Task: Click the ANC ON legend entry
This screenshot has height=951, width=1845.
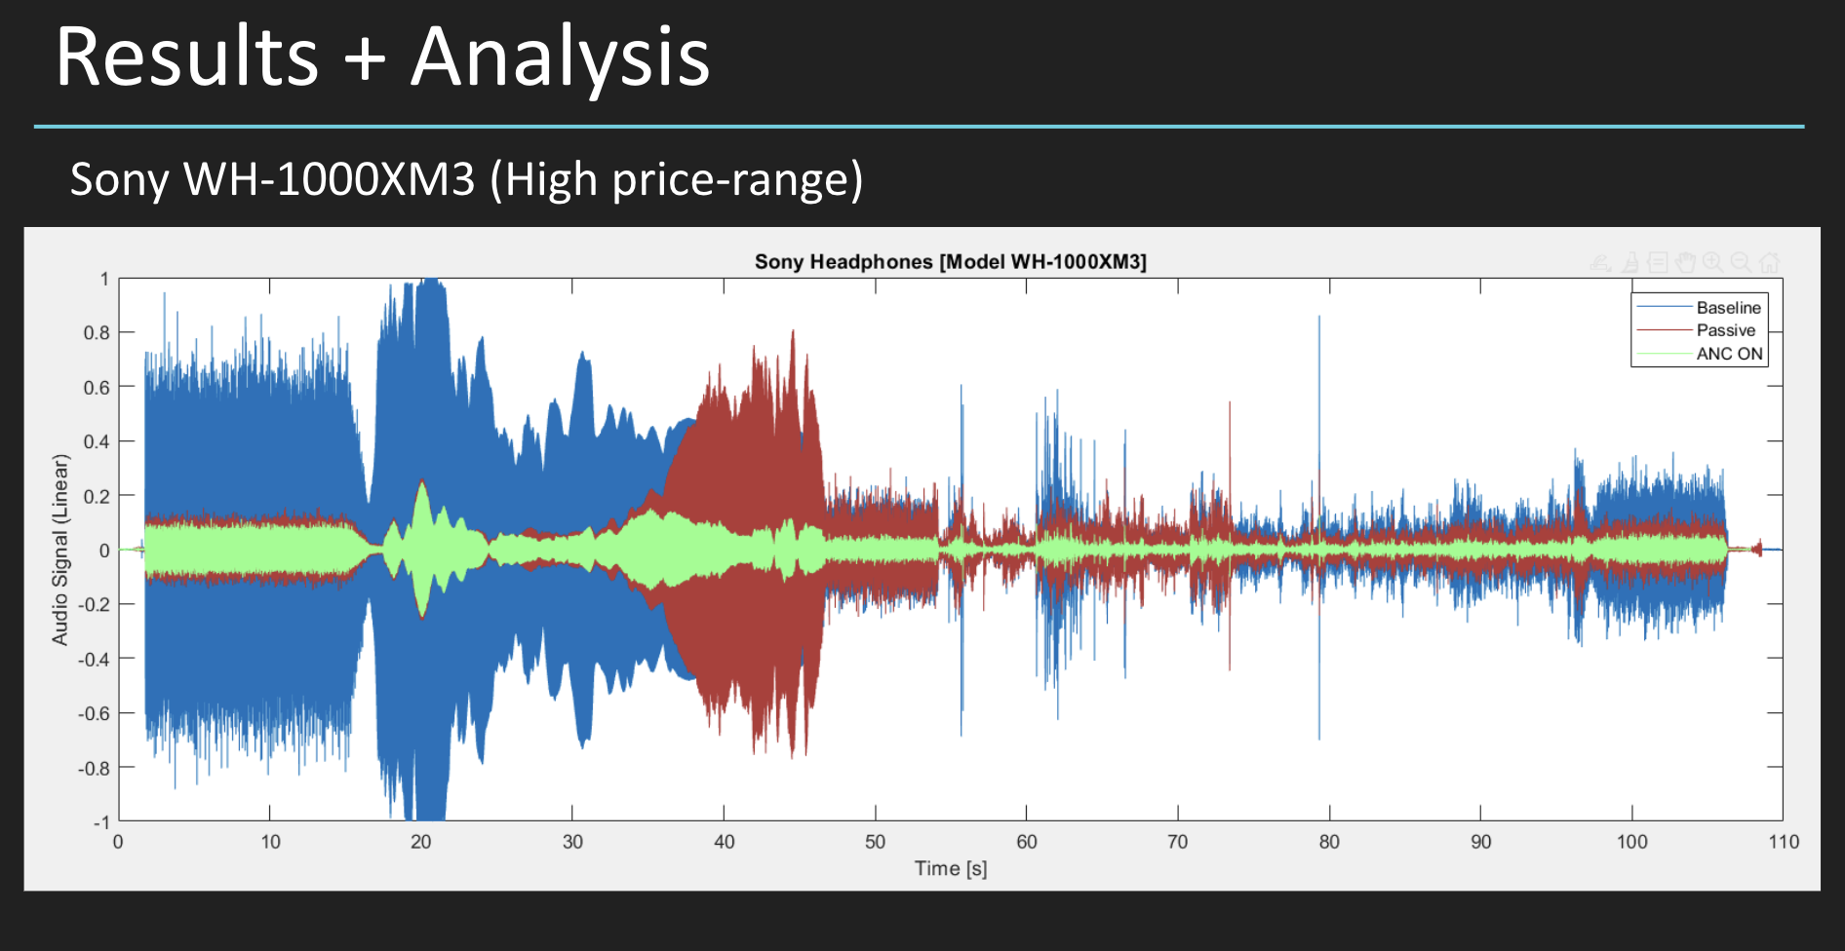Action: click(1729, 354)
